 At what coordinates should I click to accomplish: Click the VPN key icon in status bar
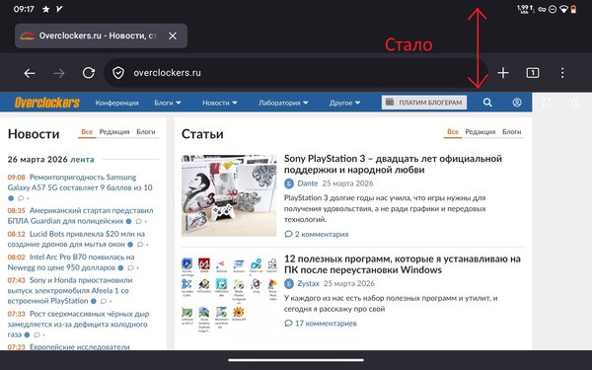542,9
